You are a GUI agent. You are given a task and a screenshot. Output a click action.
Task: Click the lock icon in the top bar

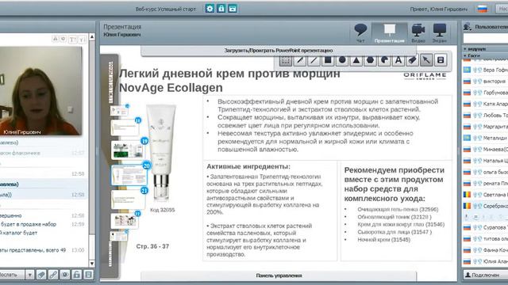pyautogui.click(x=221, y=9)
